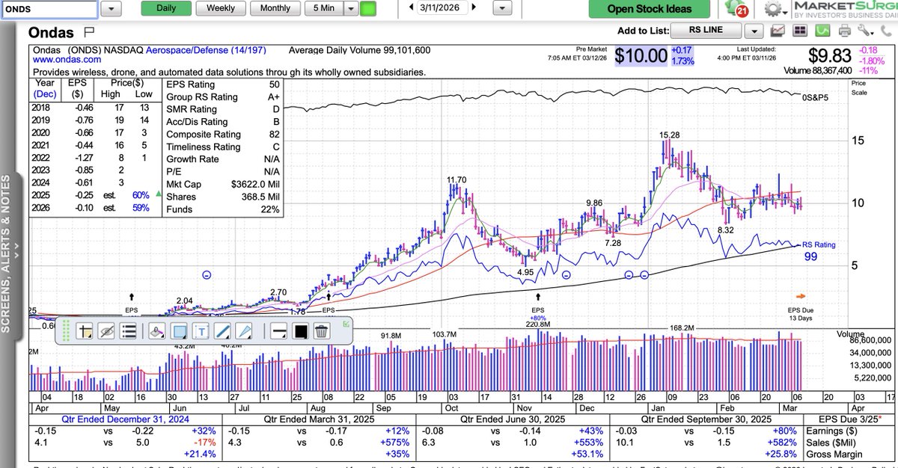Click the EPS marker arrow in May
This screenshot has height=468, width=898.
coord(132,298)
